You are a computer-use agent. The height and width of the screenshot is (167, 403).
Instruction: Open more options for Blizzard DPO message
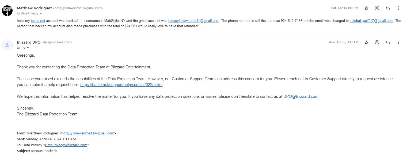pyautogui.click(x=398, y=42)
